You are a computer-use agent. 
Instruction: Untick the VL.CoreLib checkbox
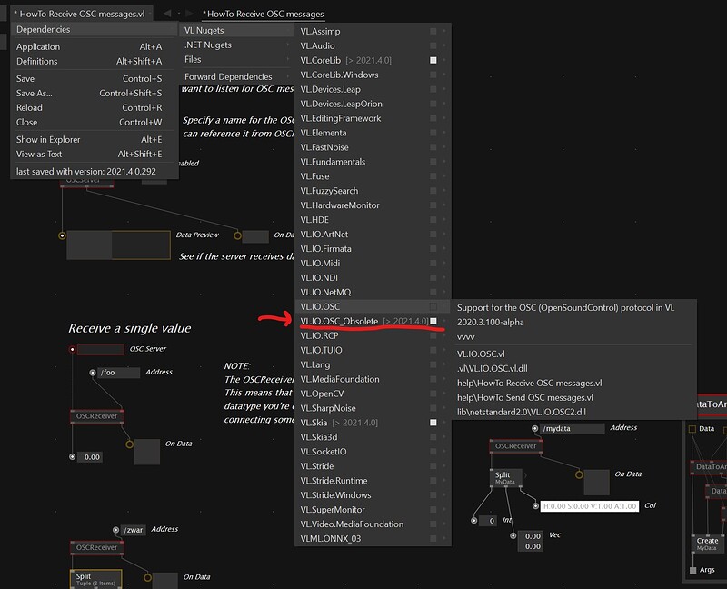[x=433, y=60]
